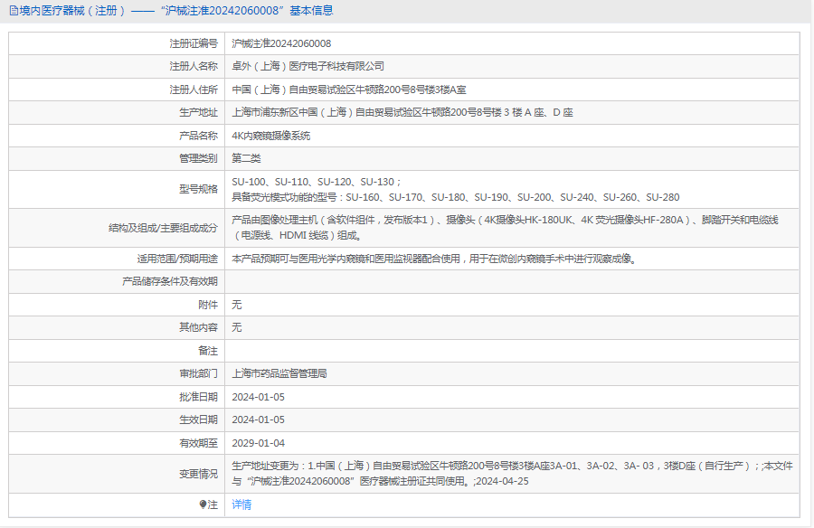Viewport: 814px width, 528px height.
Task: Click approving department 上海市药品监督管理局
Action: tap(279, 373)
